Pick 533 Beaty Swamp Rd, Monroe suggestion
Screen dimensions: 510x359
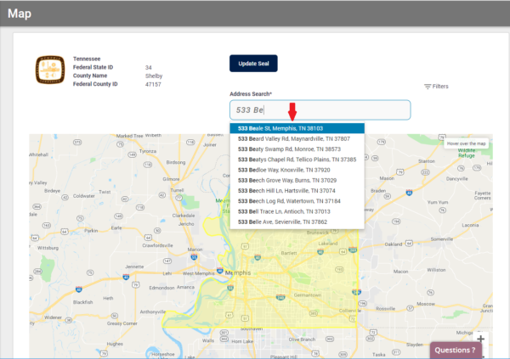click(x=297, y=149)
